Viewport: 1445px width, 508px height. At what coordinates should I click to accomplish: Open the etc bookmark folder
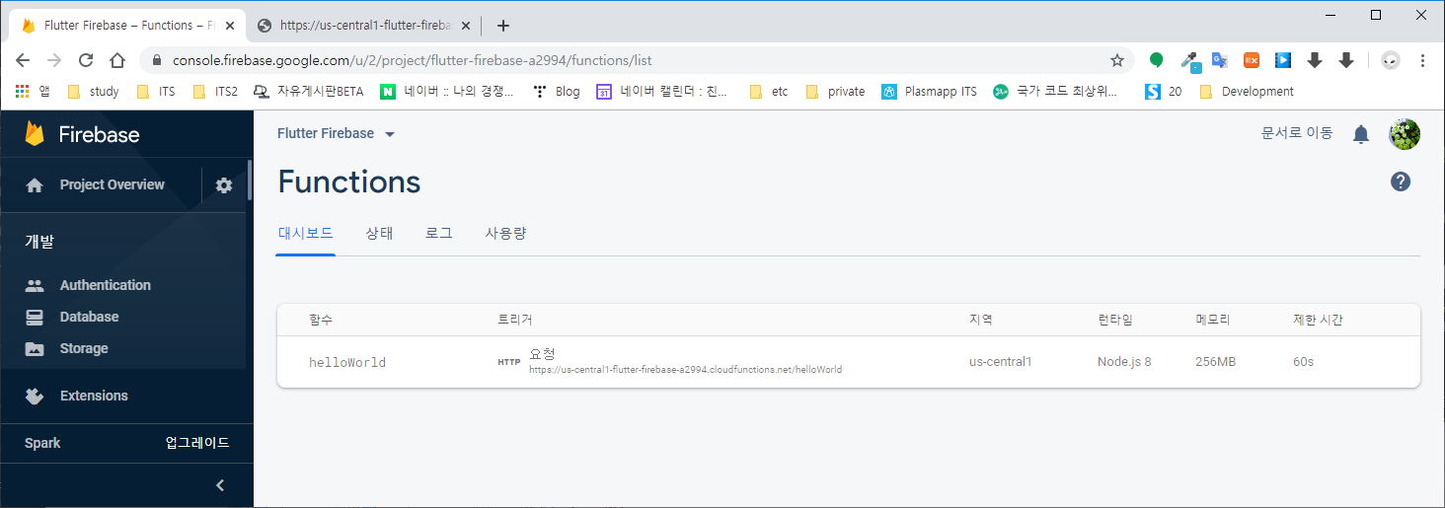[769, 92]
